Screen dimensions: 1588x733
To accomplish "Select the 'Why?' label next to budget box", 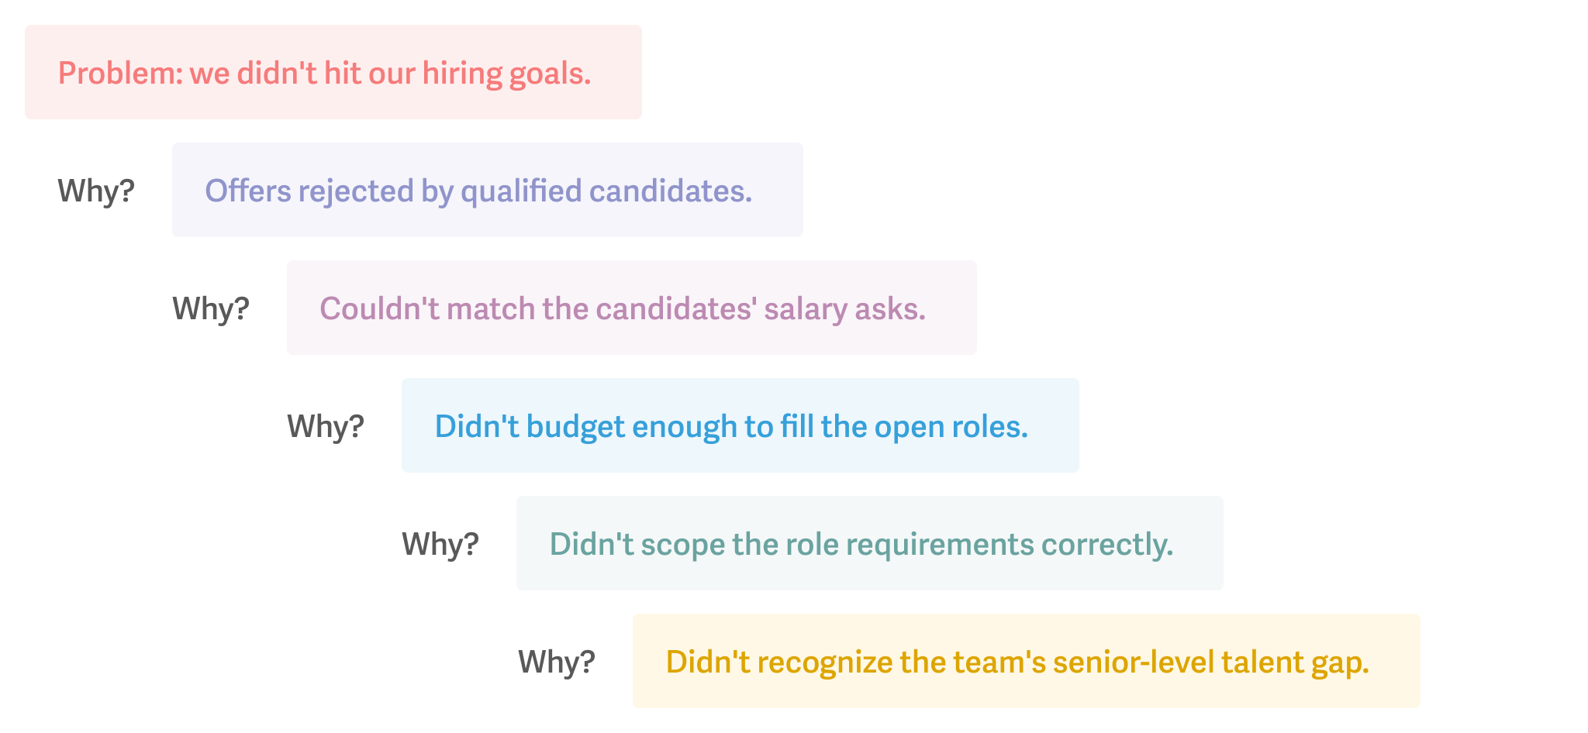I will click(x=326, y=426).
